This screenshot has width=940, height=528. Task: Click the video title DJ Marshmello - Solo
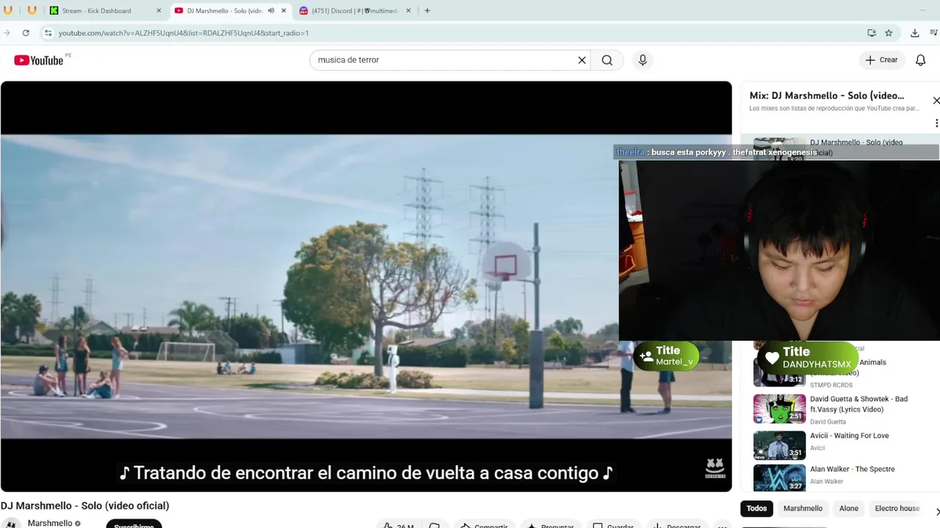[x=85, y=506]
